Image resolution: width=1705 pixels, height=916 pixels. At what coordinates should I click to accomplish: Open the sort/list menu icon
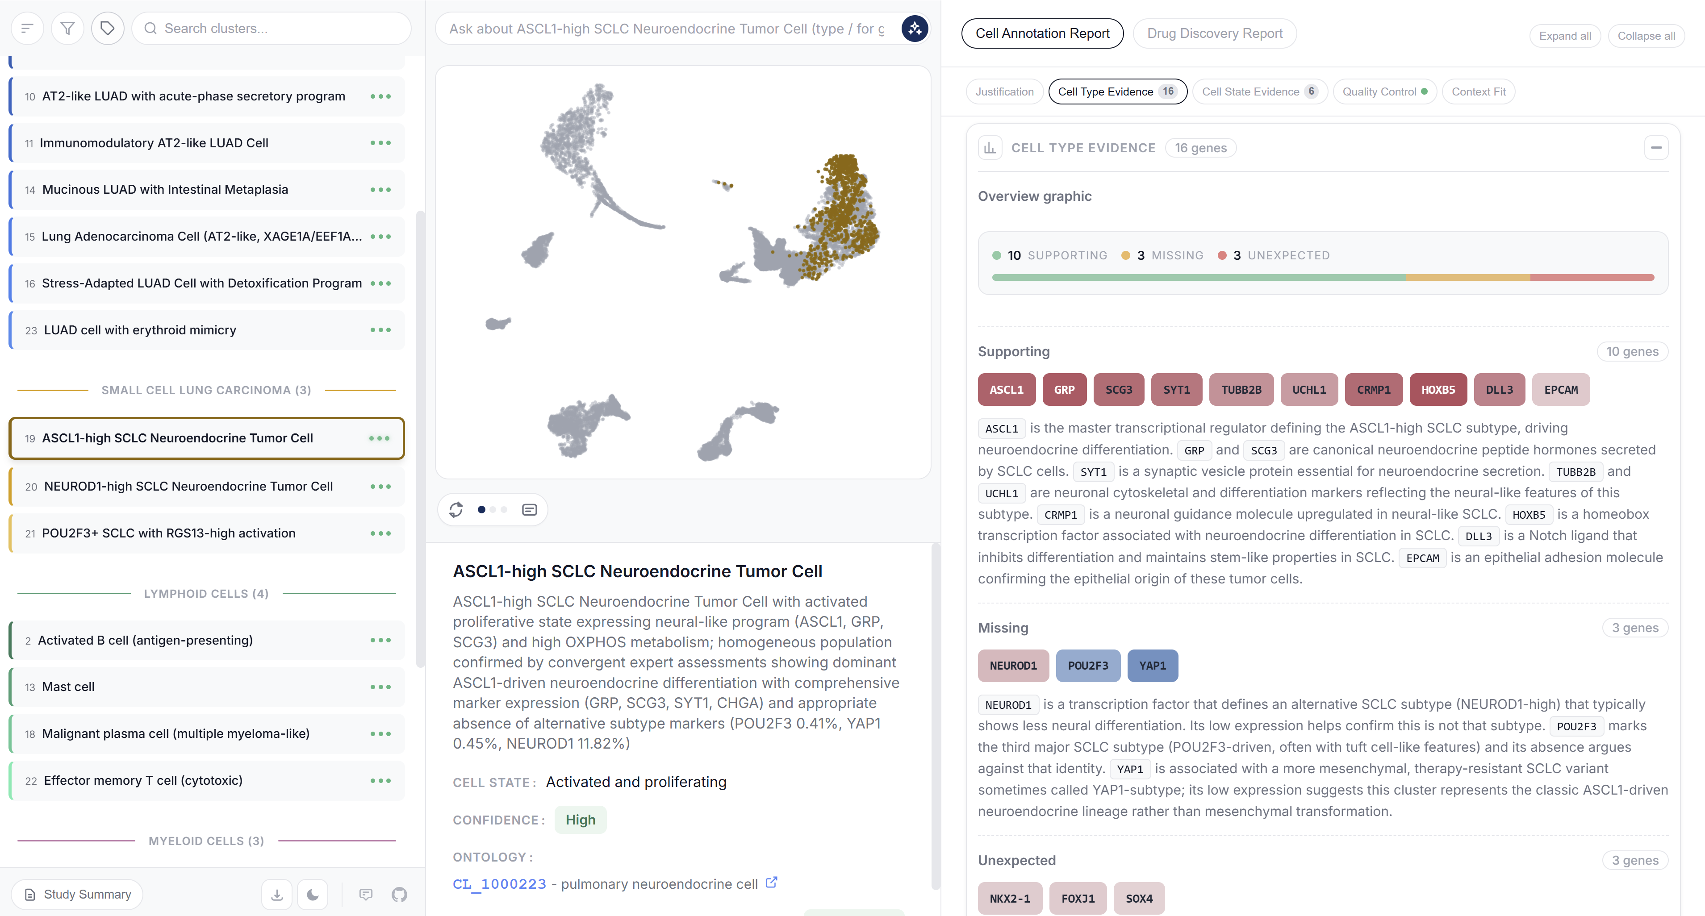click(27, 29)
